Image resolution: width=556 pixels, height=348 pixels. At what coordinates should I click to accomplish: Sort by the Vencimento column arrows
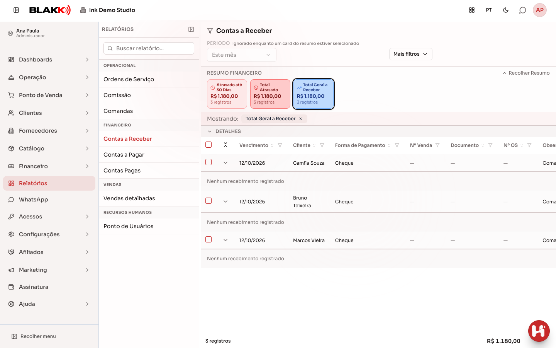(272, 145)
